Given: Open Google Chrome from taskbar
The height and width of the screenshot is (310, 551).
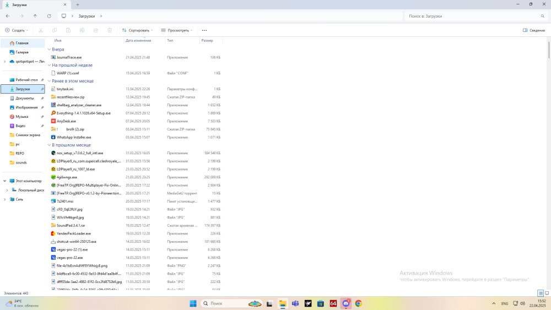Looking at the screenshot, I should (359, 304).
